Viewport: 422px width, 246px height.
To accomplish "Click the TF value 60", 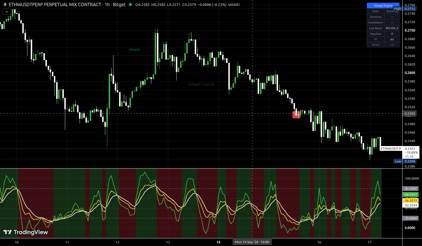I will click(392, 40).
